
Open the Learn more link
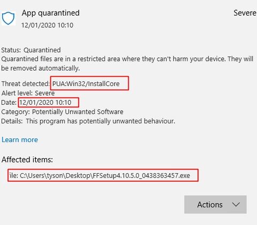pyautogui.click(x=20, y=139)
